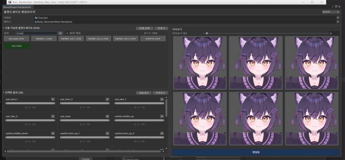Screen dimensions: 345x160
Task: Click the horizontal scrollbar under selected options
Action: click(84, 152)
